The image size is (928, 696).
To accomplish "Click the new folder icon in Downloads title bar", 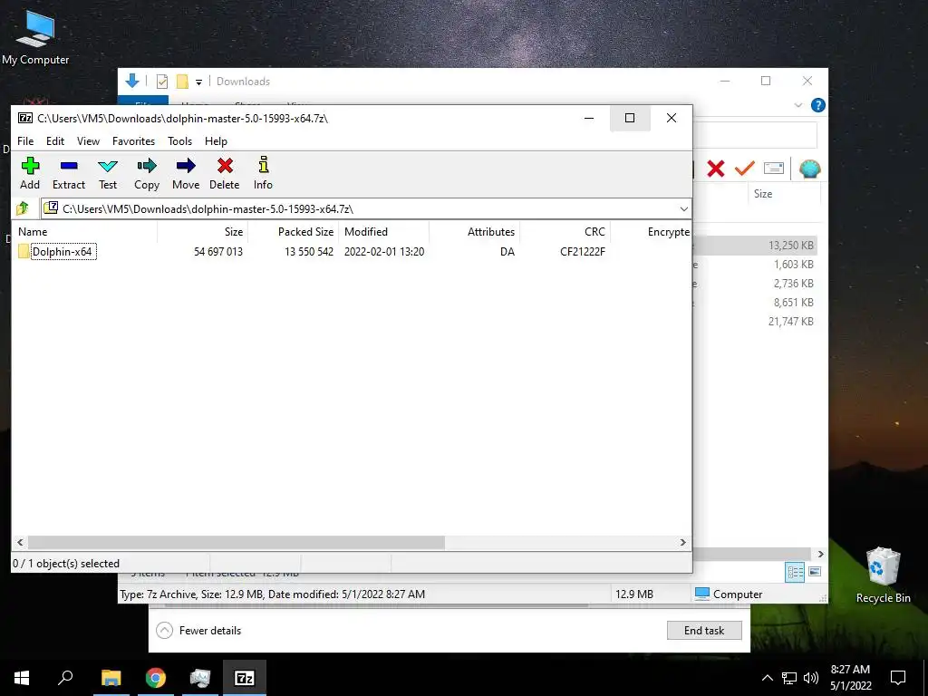I will coord(182,82).
